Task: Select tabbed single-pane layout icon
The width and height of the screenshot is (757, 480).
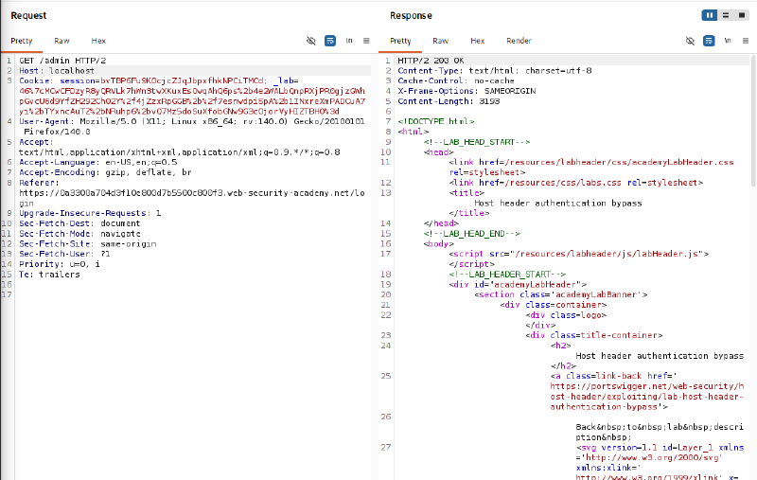Action: pos(742,15)
